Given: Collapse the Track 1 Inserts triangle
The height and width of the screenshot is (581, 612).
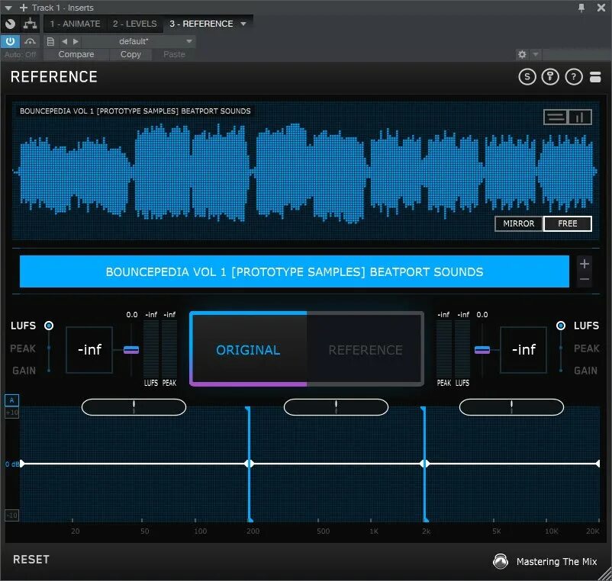Looking at the screenshot, I should (8, 8).
